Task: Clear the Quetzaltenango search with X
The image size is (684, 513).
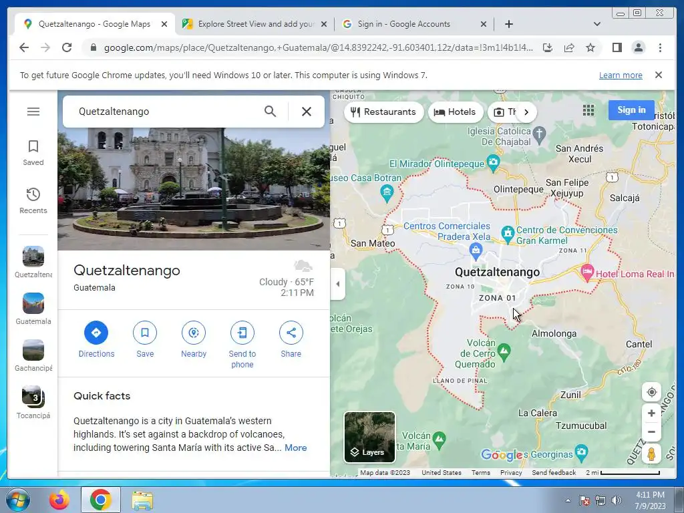Action: click(x=306, y=112)
